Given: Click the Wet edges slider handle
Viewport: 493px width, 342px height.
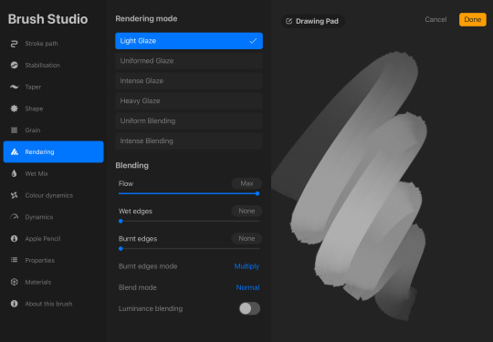Looking at the screenshot, I should tap(121, 221).
